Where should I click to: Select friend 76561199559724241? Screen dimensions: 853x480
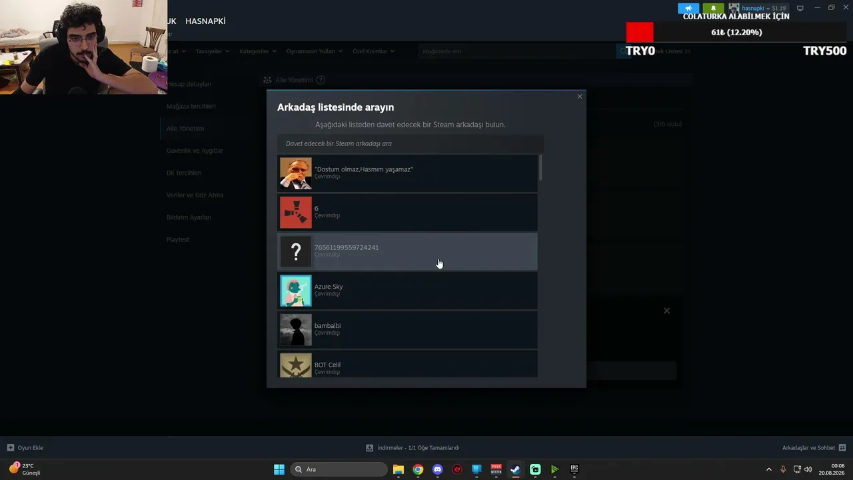[407, 251]
